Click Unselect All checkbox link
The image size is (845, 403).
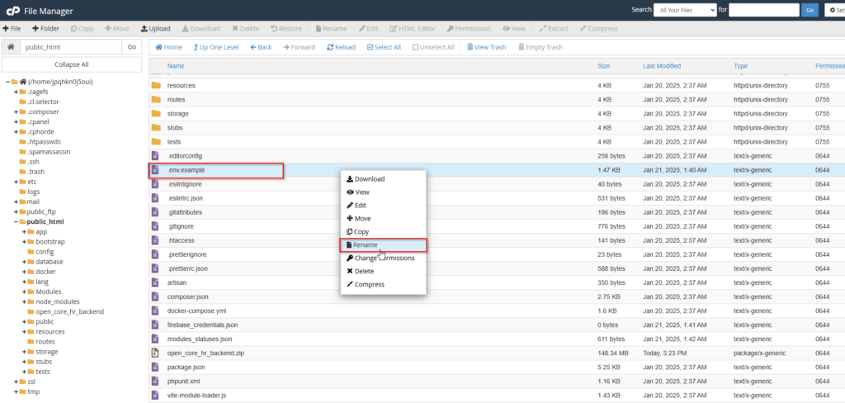(x=433, y=47)
